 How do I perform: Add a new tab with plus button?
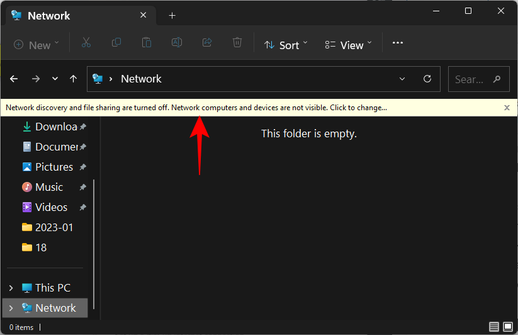pos(172,16)
